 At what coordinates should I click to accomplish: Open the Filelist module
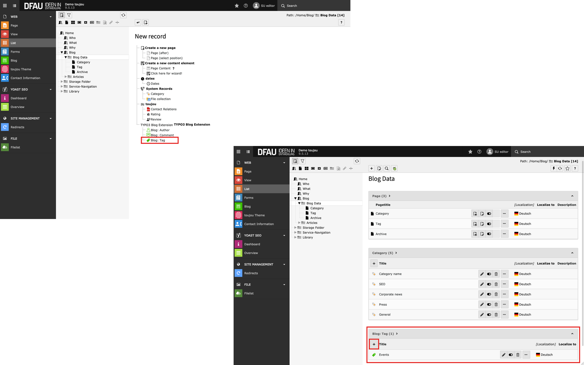pyautogui.click(x=249, y=293)
